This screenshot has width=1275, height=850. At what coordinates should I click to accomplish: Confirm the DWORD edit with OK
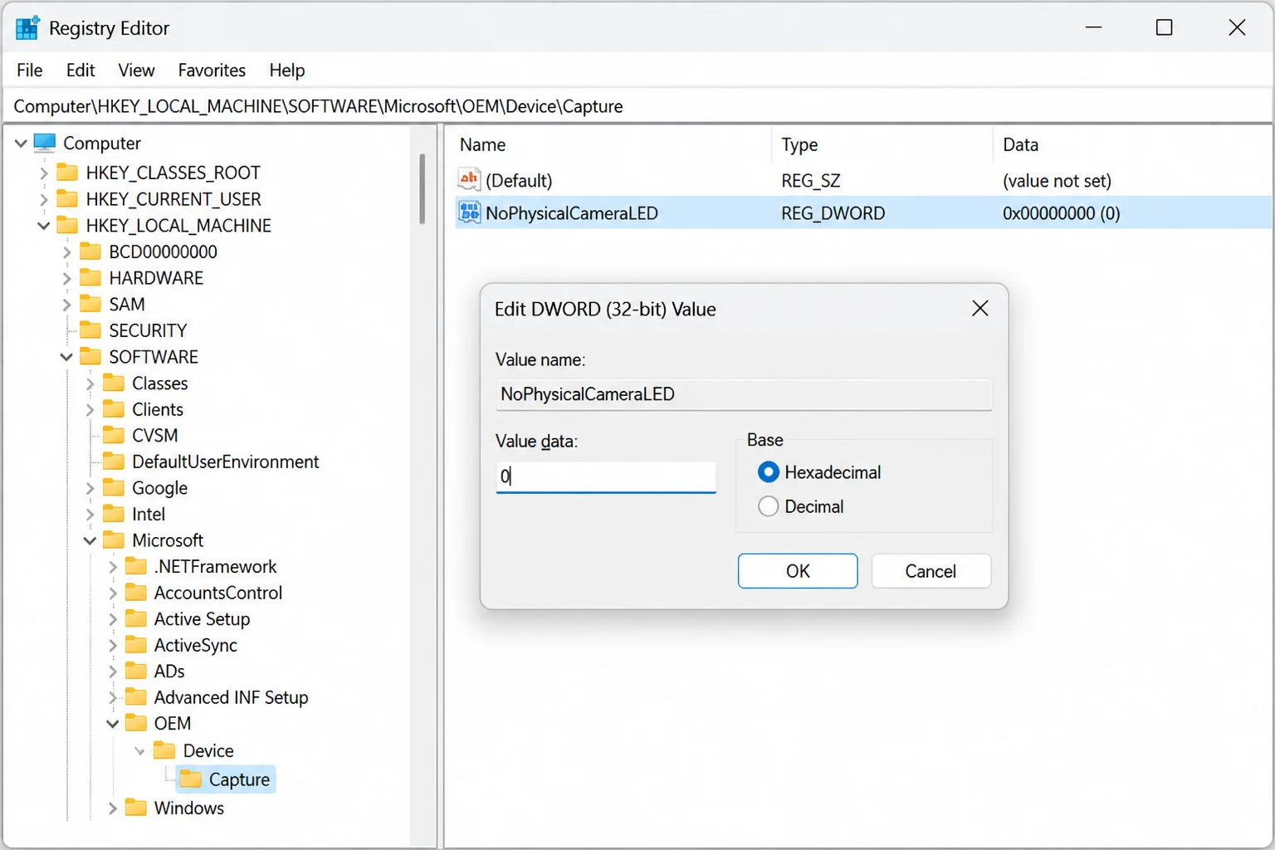[x=798, y=571]
